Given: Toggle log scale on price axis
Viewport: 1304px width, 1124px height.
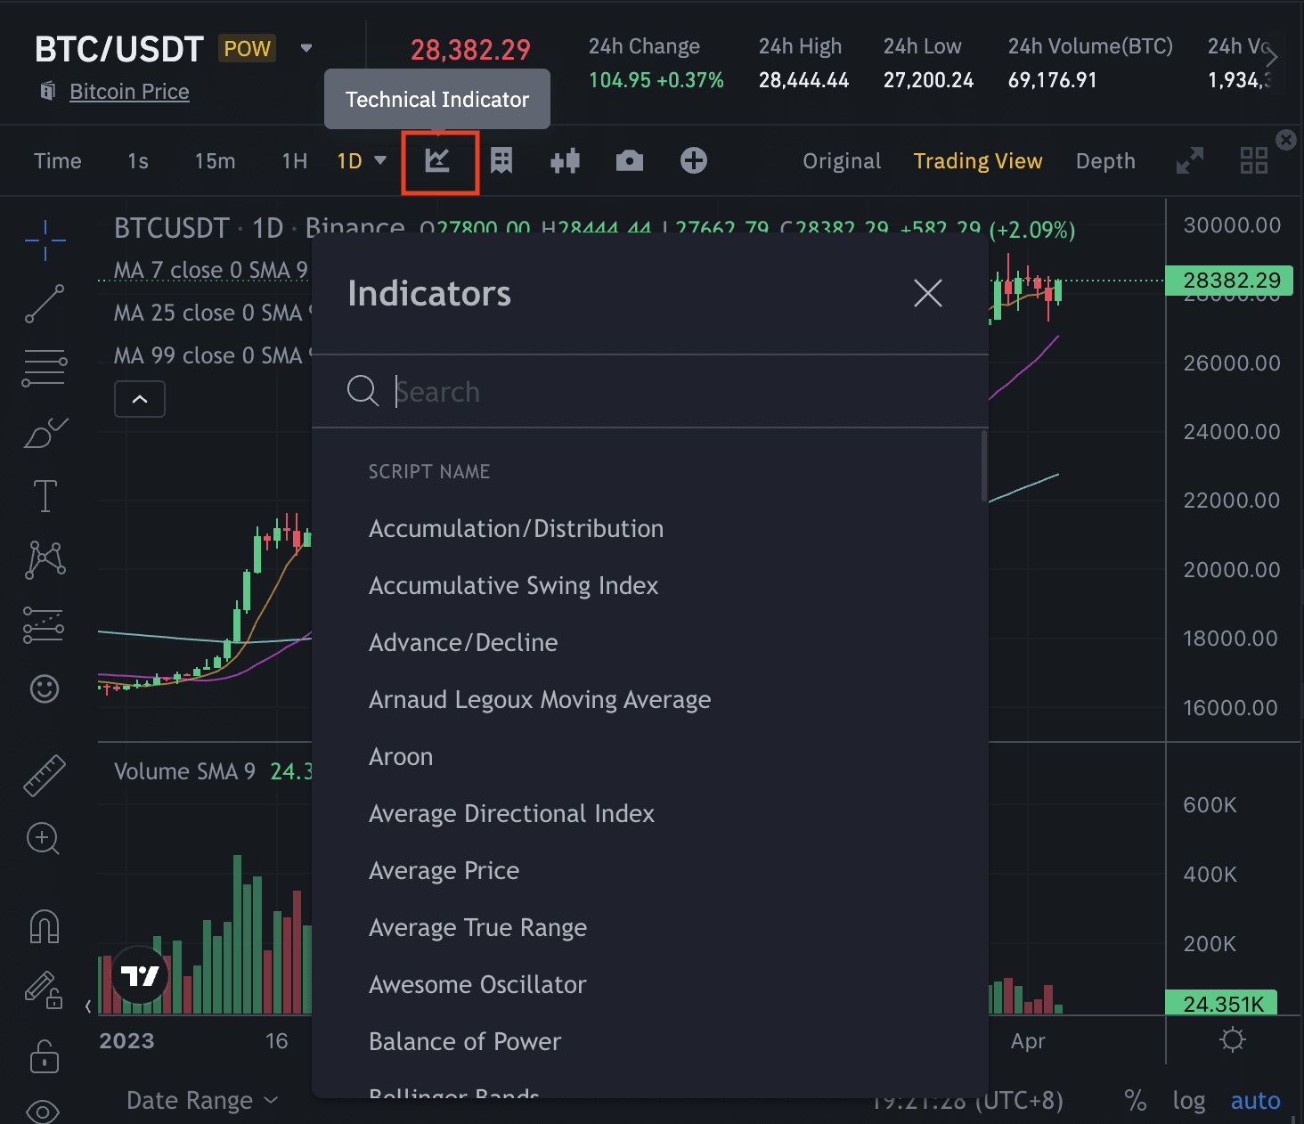Looking at the screenshot, I should click(x=1189, y=1101).
